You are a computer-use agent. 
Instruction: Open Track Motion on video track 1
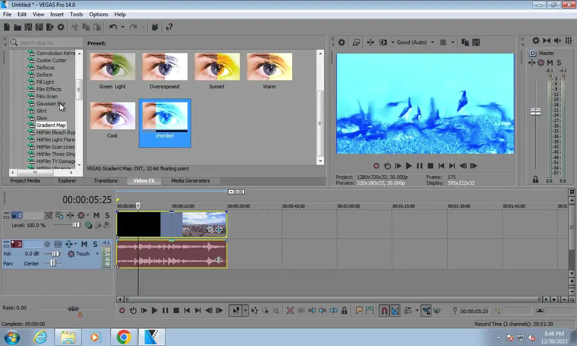[49, 215]
